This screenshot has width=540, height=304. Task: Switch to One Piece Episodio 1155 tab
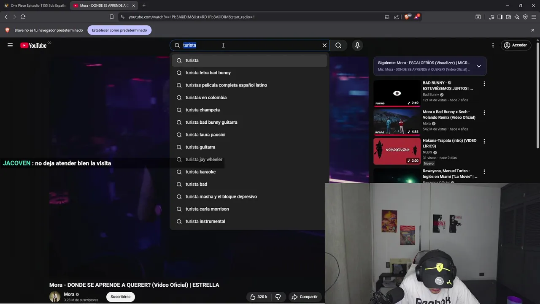tap(35, 5)
